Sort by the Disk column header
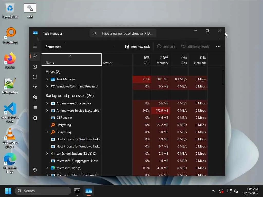This screenshot has width=263, height=197. (x=180, y=60)
